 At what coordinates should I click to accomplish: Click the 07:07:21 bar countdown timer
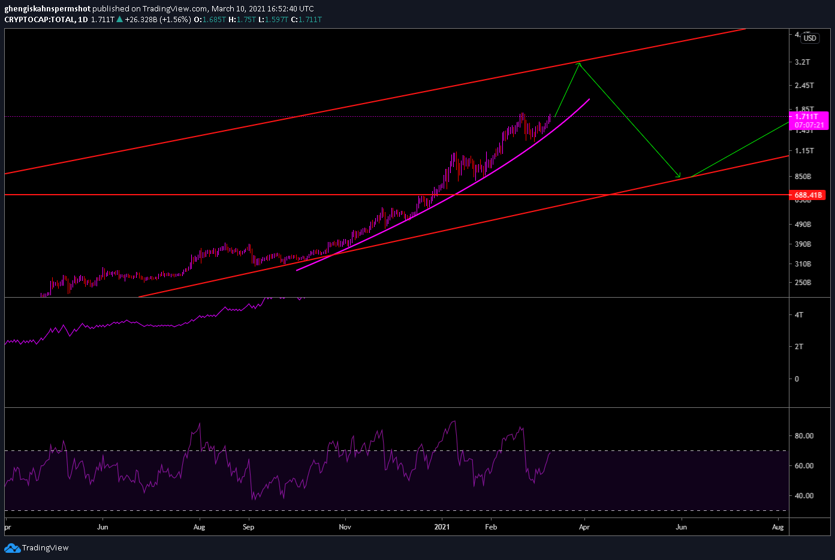pos(809,125)
